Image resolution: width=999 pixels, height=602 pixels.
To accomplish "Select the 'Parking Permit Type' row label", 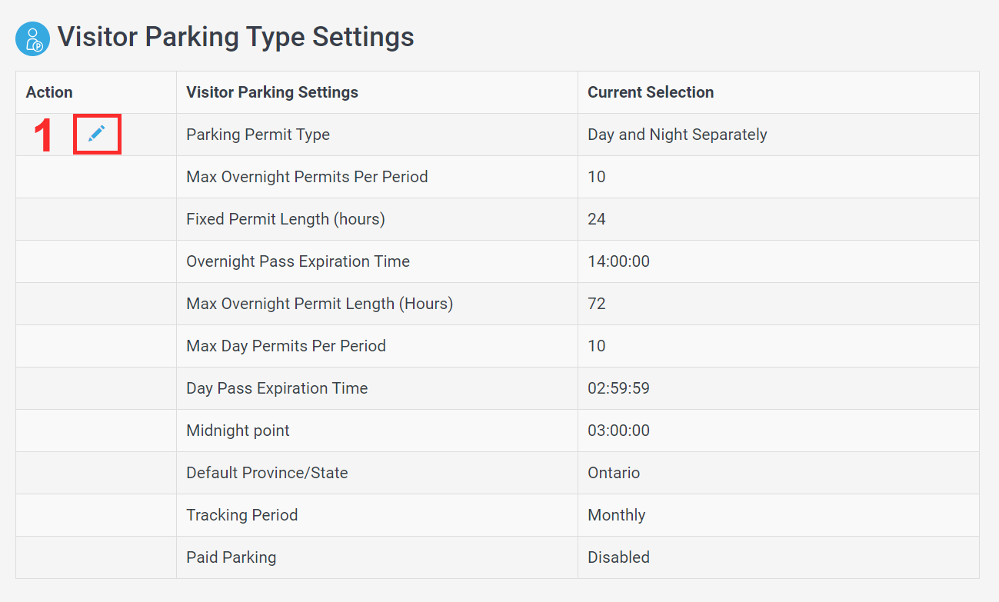I will coord(258,135).
